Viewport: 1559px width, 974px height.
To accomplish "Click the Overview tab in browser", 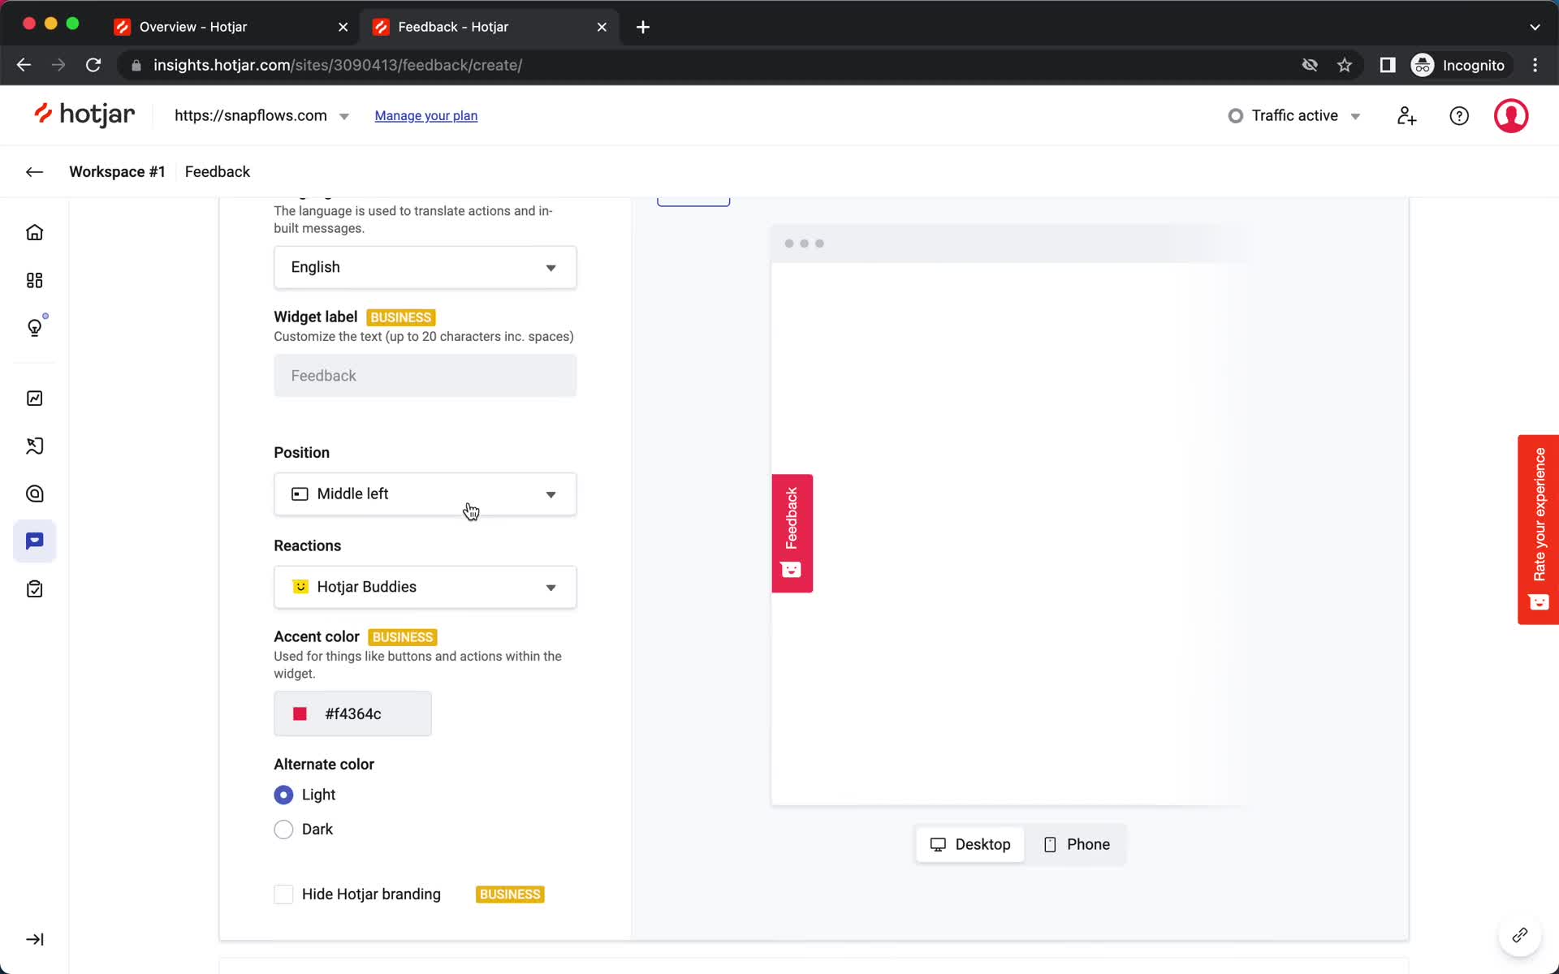I will click(x=193, y=26).
